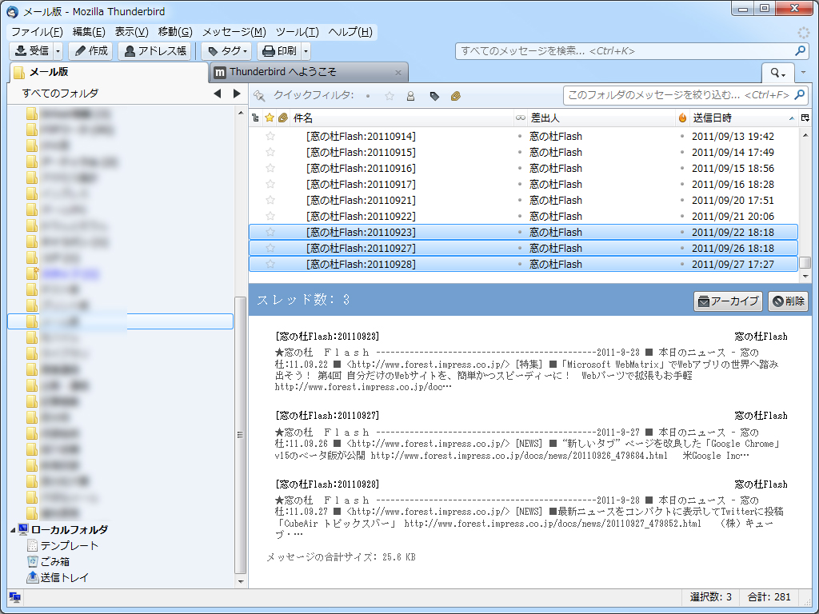Click the アーカイブ button
The width and height of the screenshot is (819, 614).
point(726,302)
